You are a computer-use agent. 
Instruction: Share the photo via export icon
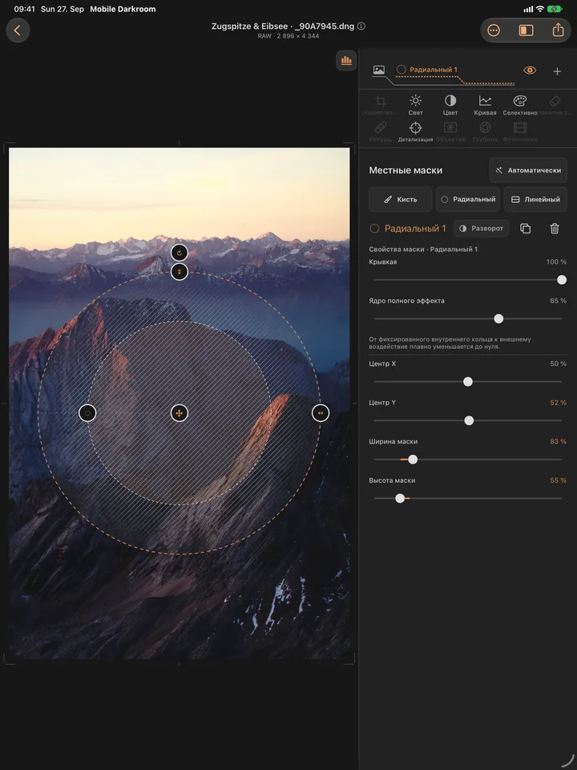pyautogui.click(x=558, y=30)
